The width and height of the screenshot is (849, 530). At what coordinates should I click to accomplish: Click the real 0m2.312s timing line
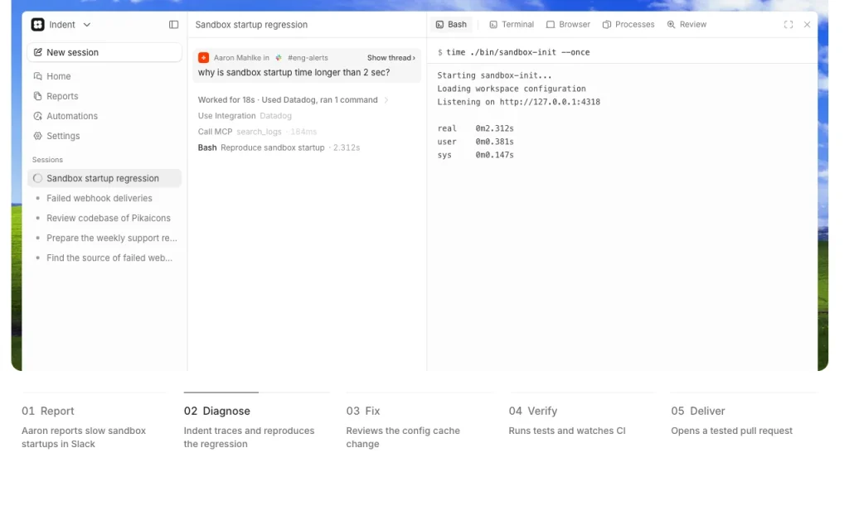475,128
